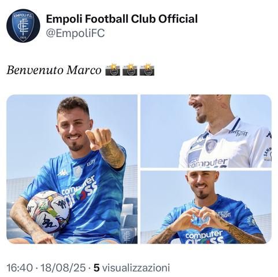Click the Kappa logo on the blue jersey
This screenshot has height=277, width=278.
pos(62,173)
